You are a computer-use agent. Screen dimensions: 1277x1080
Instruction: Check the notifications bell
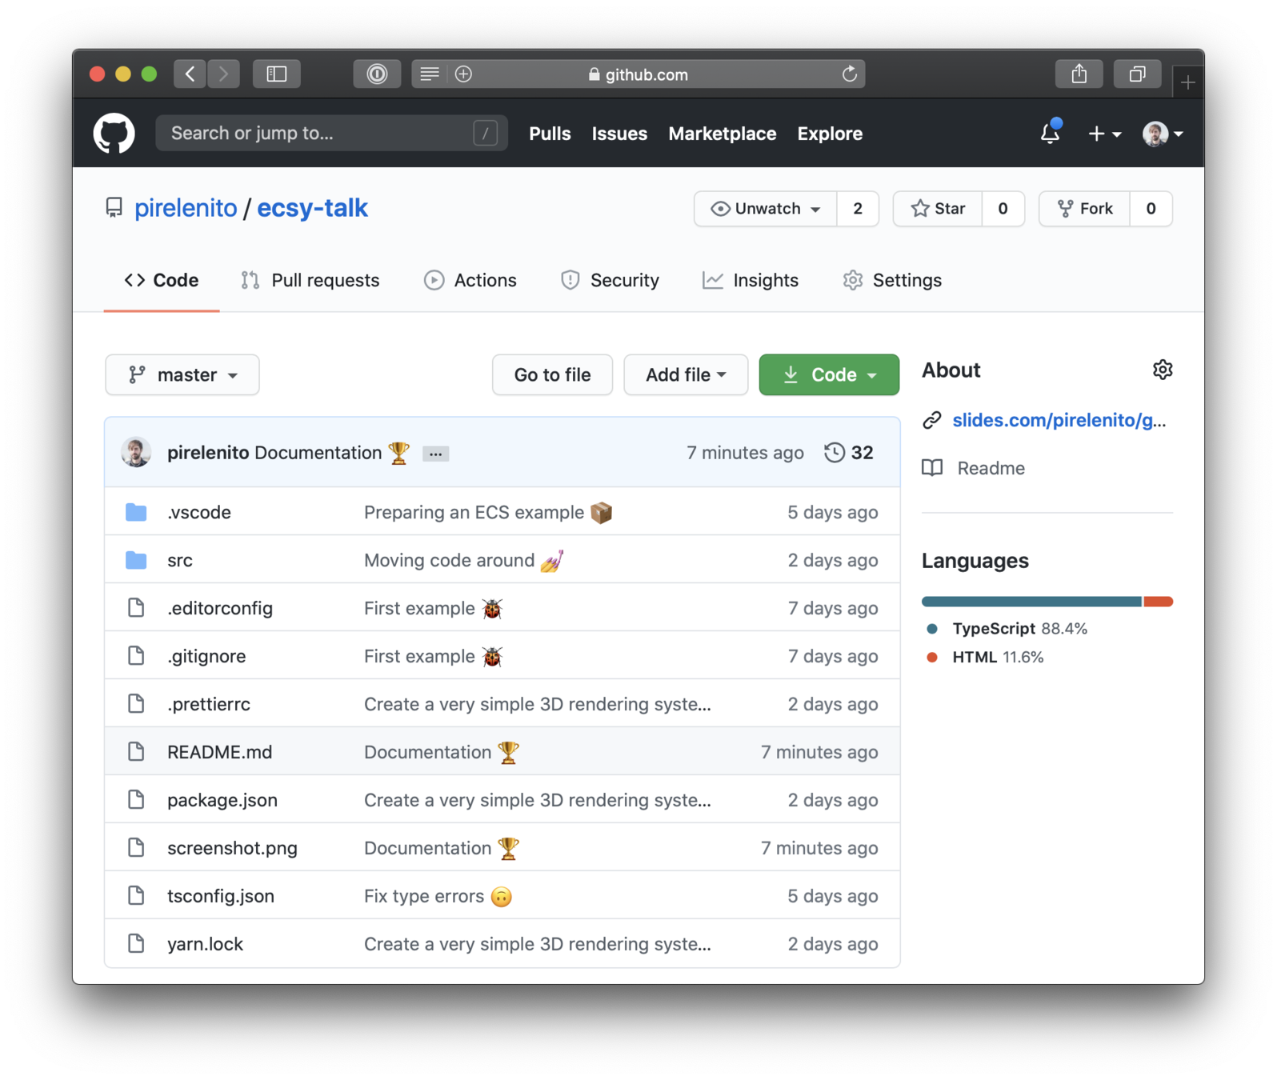point(1051,132)
